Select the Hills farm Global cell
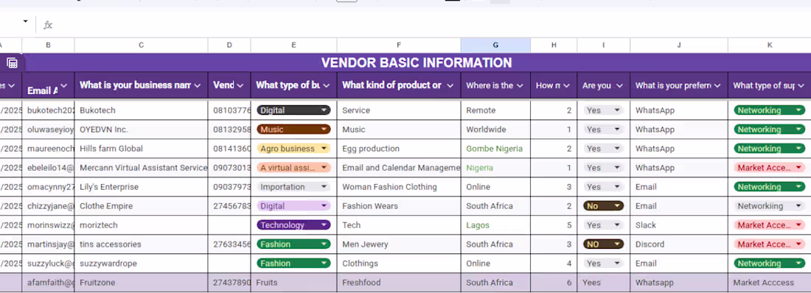 (142, 149)
